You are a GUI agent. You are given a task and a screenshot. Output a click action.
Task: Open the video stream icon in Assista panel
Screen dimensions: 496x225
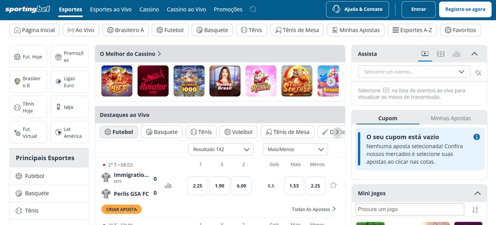[425, 54]
